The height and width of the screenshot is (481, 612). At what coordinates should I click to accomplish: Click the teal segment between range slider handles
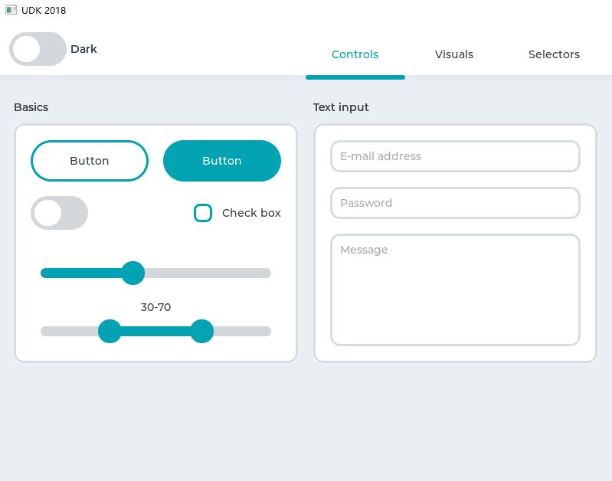click(155, 331)
